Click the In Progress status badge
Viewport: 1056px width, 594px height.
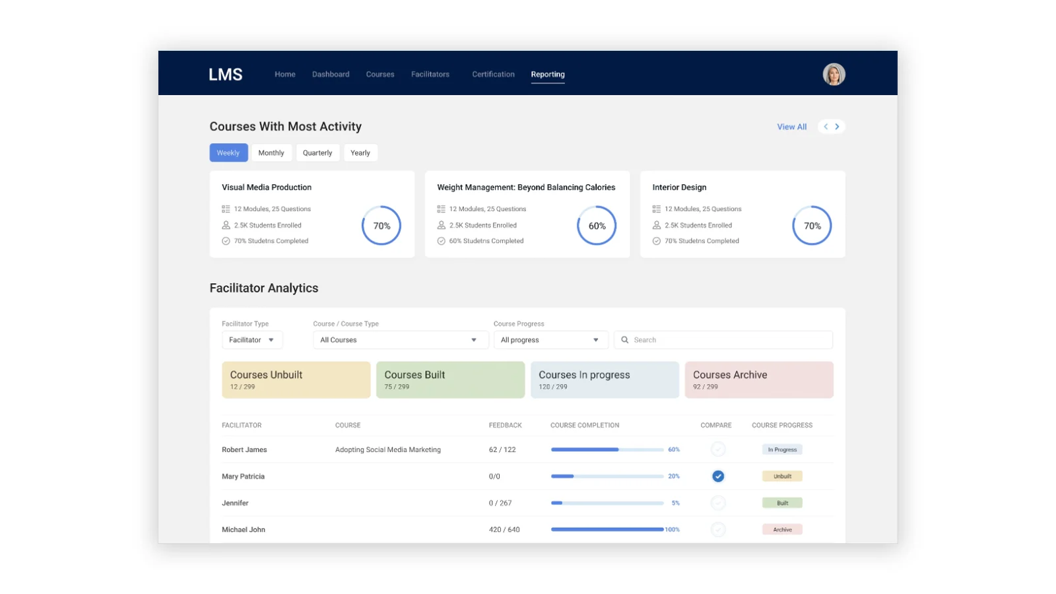(x=782, y=449)
